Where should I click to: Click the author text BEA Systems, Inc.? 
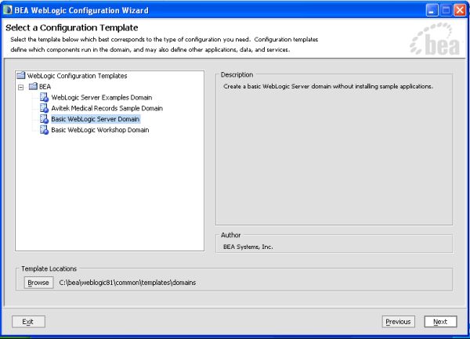tap(248, 247)
